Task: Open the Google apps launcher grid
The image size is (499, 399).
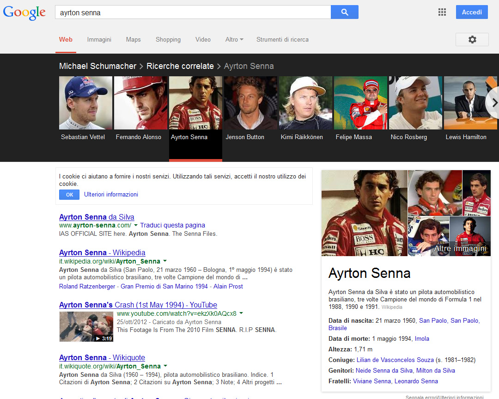Action: coord(442,12)
